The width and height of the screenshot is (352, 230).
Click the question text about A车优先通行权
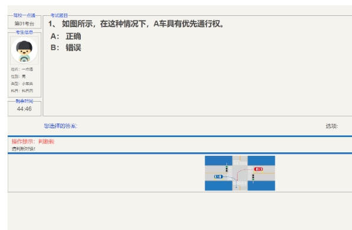pos(136,24)
